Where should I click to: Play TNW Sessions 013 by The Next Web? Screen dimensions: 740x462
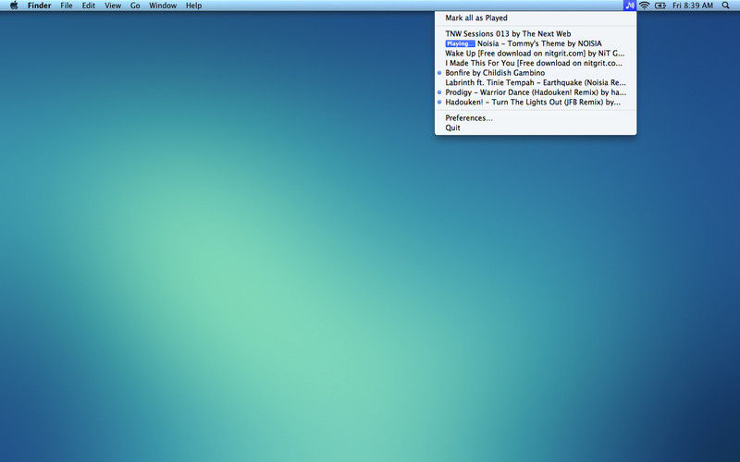pos(536,34)
